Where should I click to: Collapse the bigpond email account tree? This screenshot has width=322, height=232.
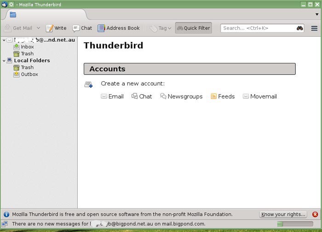tap(4, 40)
